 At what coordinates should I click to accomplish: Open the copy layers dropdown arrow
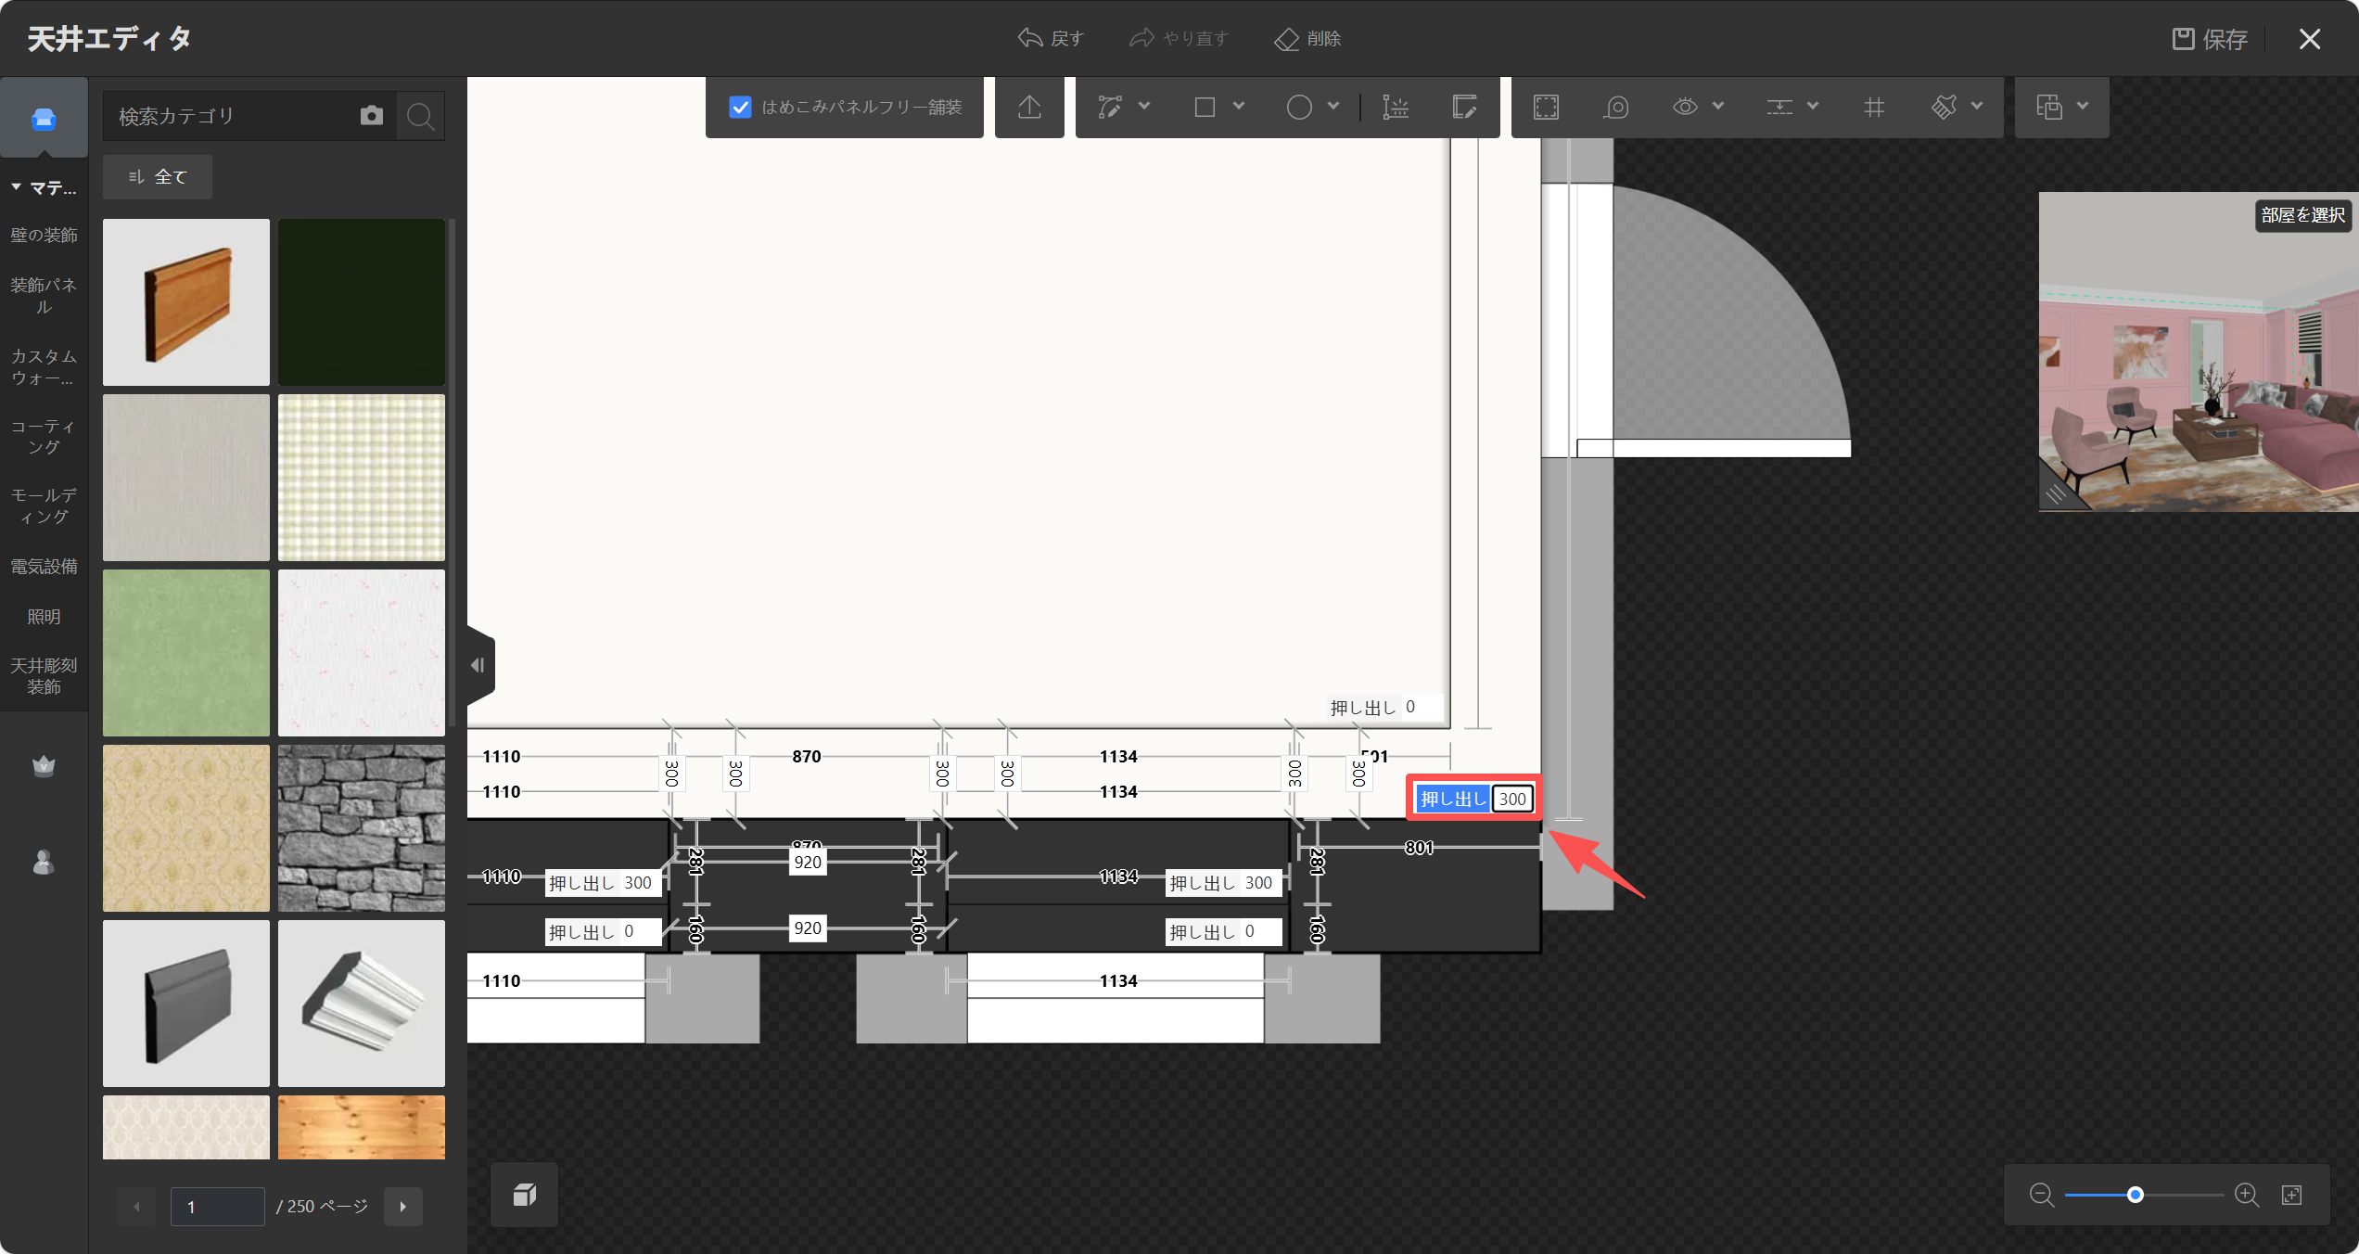point(2083,107)
